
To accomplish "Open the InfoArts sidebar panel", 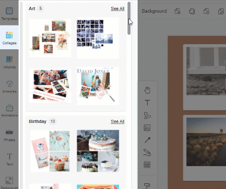I will [9, 62].
